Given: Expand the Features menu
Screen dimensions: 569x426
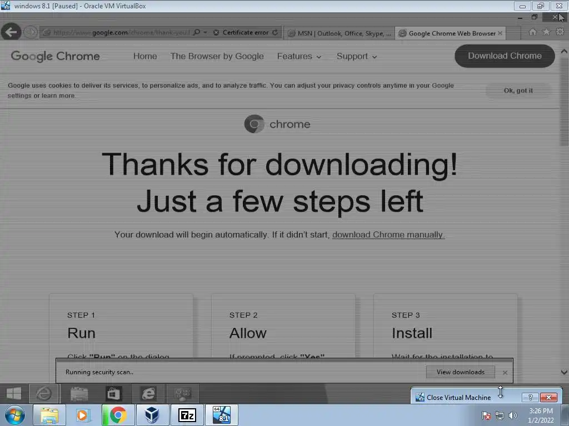Looking at the screenshot, I should [298, 56].
